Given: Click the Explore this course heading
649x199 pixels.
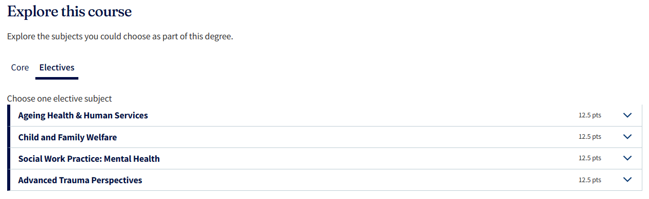Looking at the screenshot, I should tap(69, 11).
